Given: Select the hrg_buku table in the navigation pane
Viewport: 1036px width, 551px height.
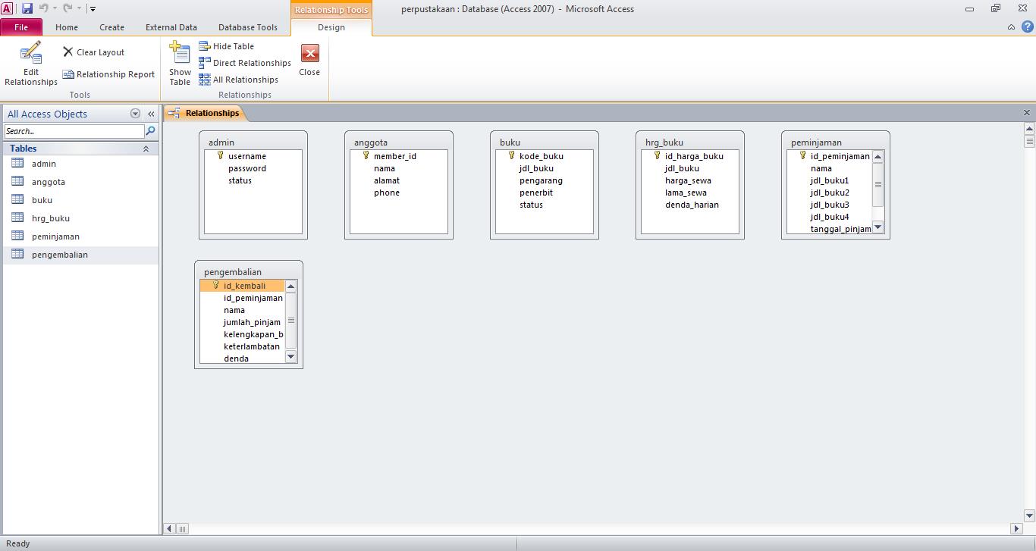Looking at the screenshot, I should pyautogui.click(x=80, y=218).
